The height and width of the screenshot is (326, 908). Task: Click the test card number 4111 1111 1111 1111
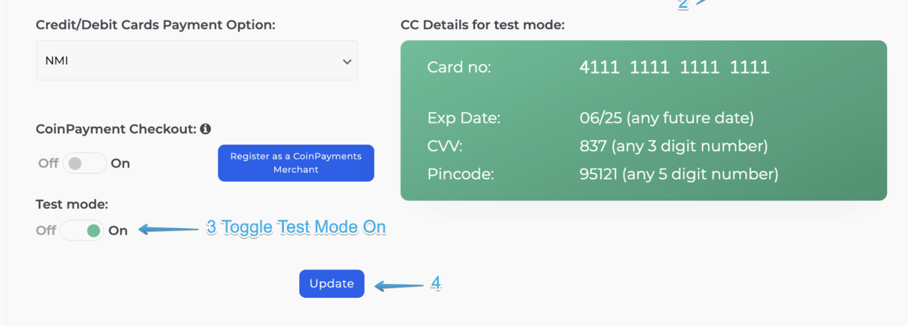[x=674, y=67]
